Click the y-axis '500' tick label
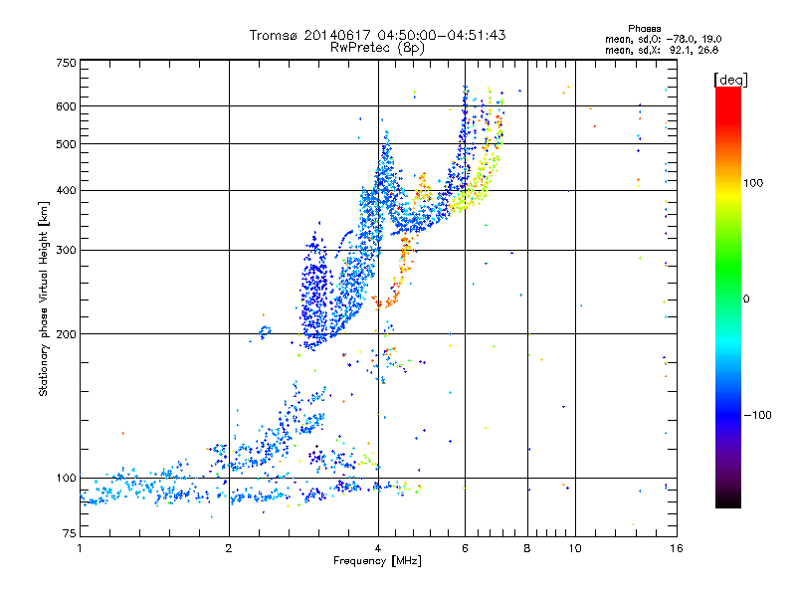 pyautogui.click(x=66, y=144)
